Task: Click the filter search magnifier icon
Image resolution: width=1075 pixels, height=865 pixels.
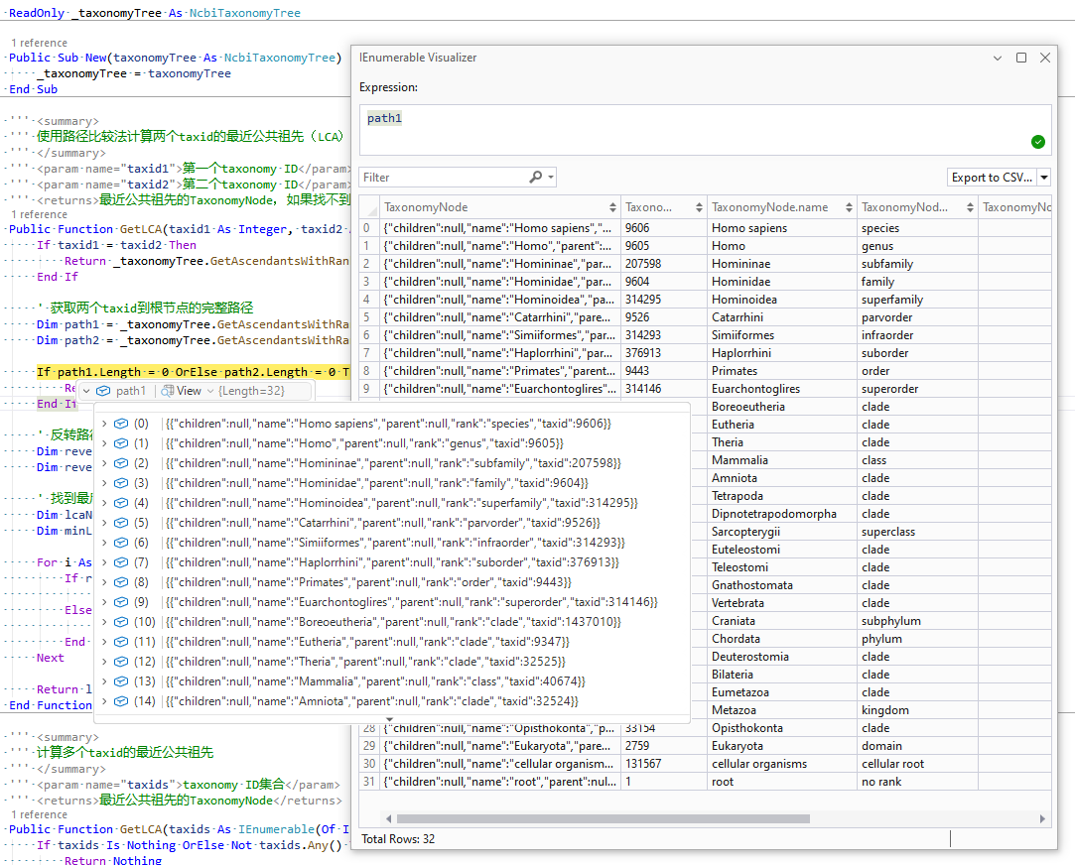Action: [x=536, y=178]
